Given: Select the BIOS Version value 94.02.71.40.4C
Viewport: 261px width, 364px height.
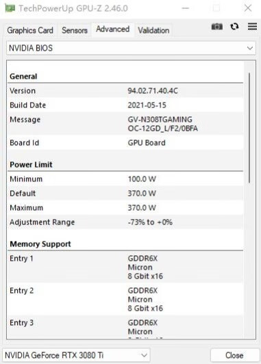Looking at the screenshot, I should point(153,91).
